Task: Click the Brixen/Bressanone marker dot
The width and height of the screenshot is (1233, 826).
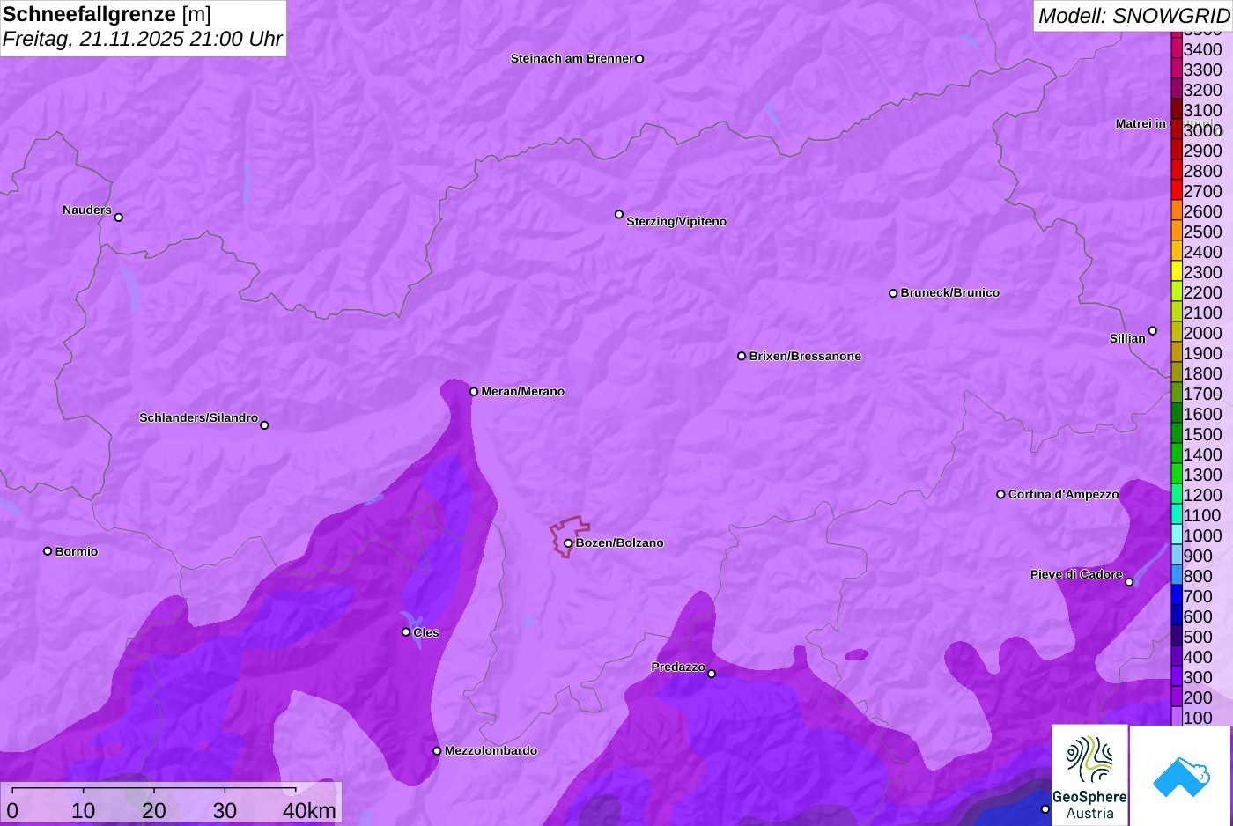Action: (x=742, y=356)
